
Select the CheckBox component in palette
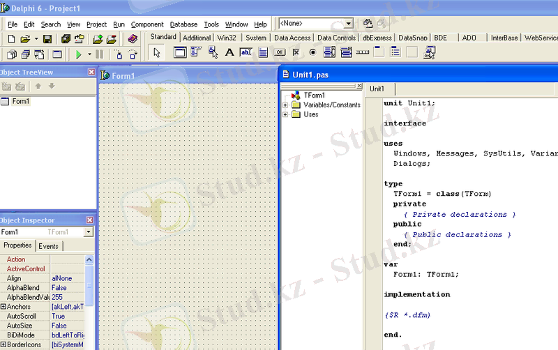(x=296, y=52)
